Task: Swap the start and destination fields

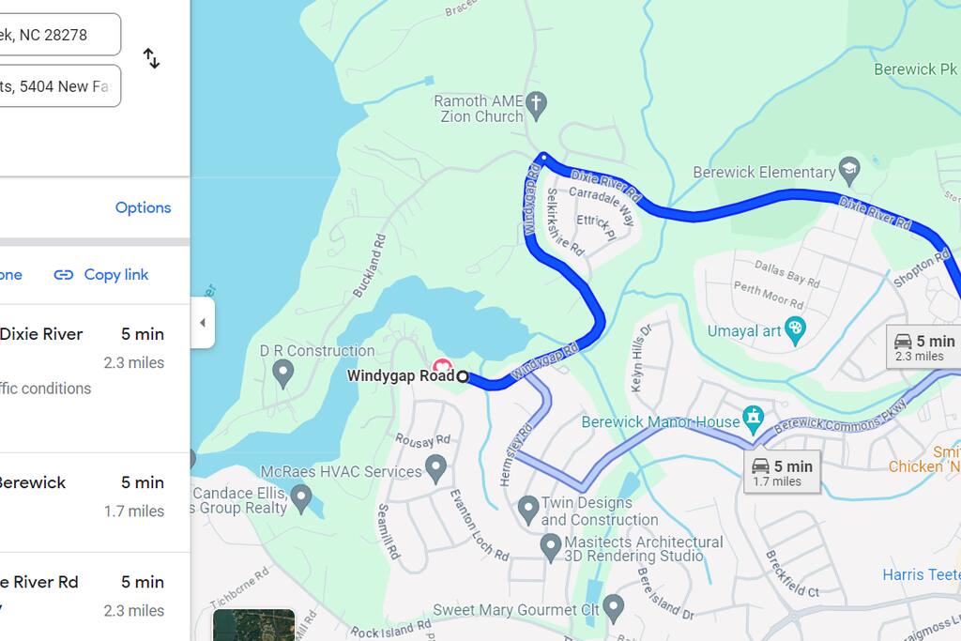Action: point(151,59)
